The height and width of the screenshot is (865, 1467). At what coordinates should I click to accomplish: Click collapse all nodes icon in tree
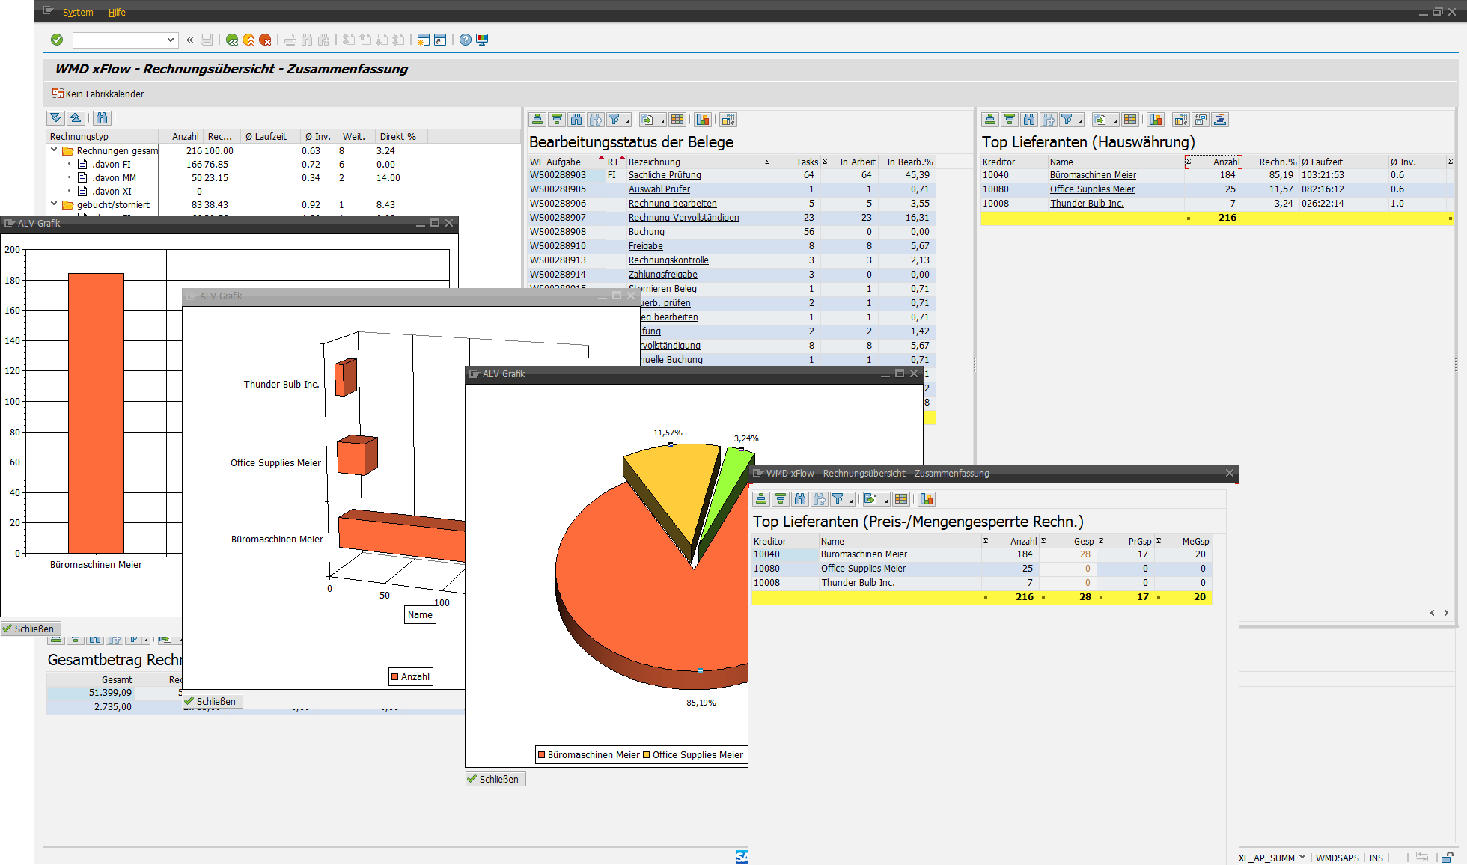76,118
